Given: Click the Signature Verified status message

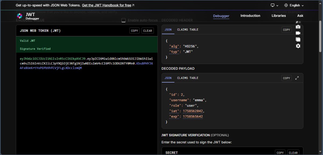Looking at the screenshot, I should click(x=35, y=49).
